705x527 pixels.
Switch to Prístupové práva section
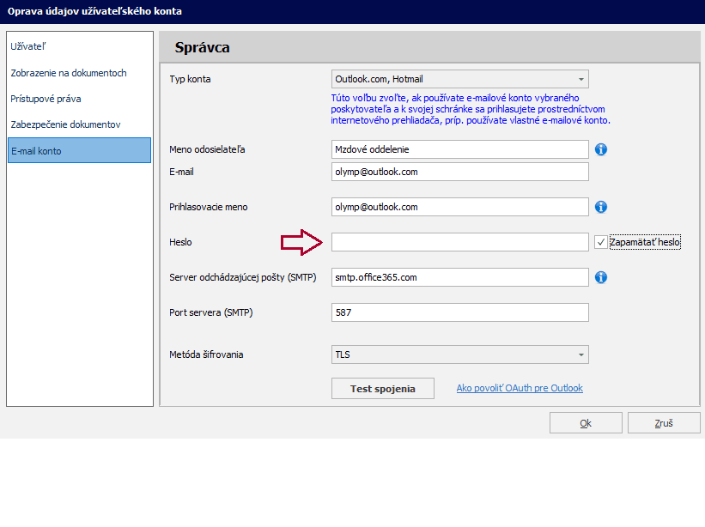[79, 99]
